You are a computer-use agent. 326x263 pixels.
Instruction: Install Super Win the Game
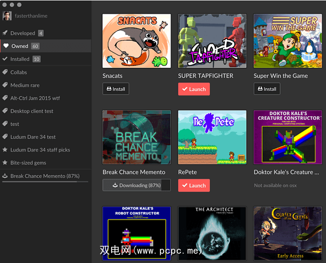(267, 89)
